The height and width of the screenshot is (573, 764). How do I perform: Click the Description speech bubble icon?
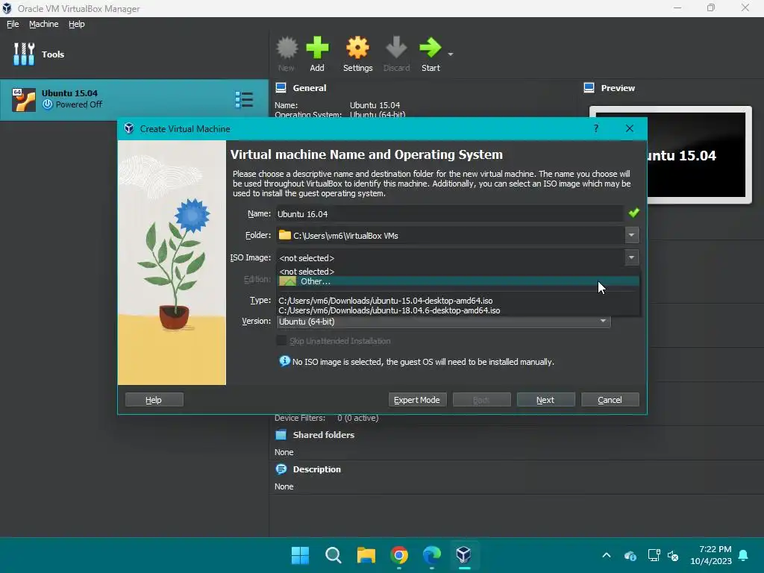281,469
